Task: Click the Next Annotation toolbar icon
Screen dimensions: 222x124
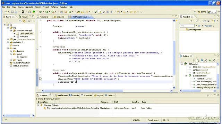Action: tap(118, 12)
